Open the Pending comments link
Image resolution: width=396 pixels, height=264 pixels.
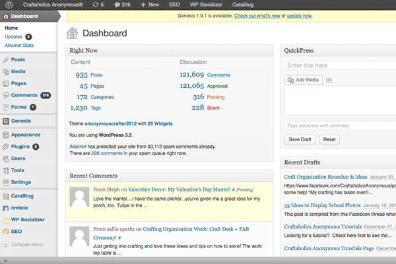click(216, 97)
